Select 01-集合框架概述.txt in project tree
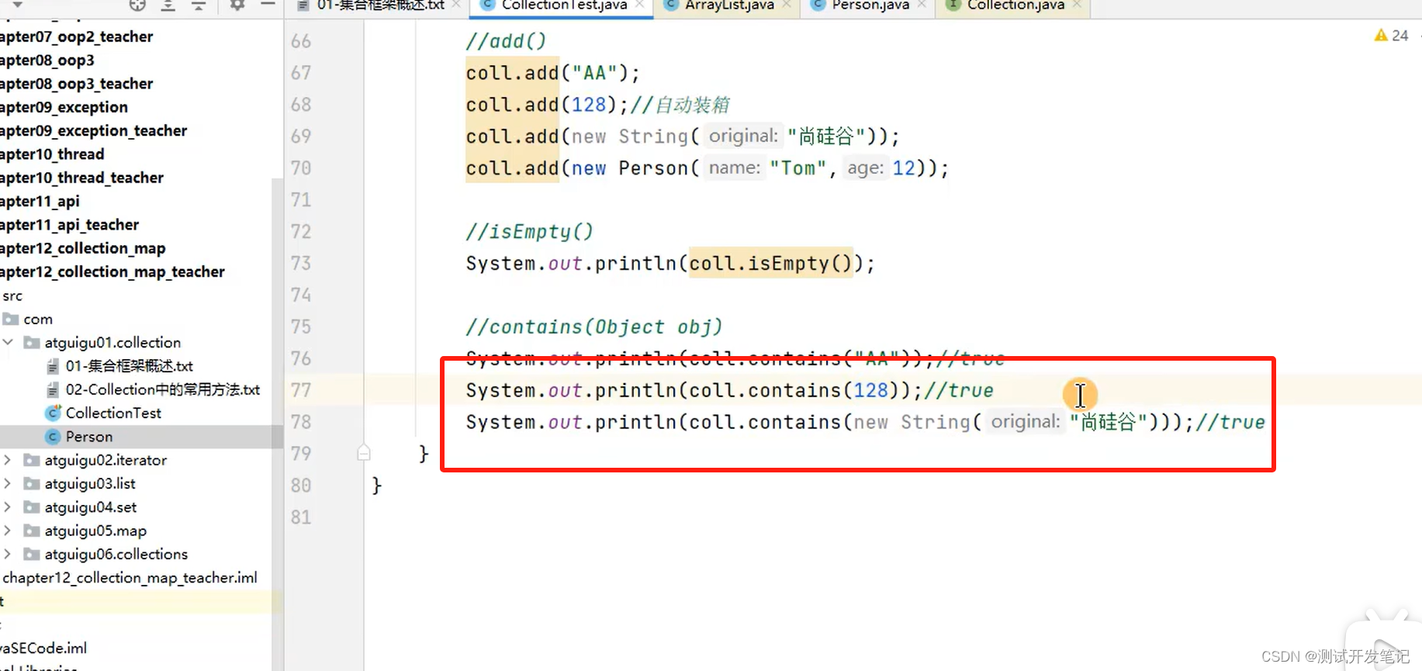The width and height of the screenshot is (1422, 671). 129,366
